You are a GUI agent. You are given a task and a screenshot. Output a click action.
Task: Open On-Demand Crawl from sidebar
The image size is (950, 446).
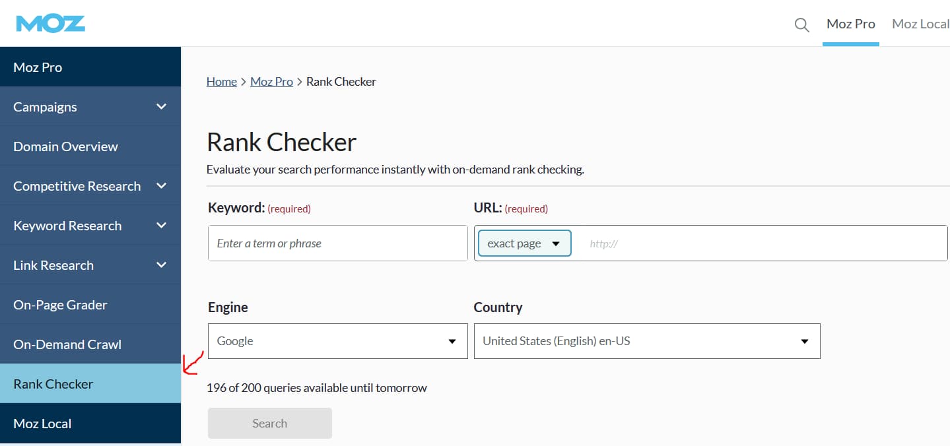67,344
